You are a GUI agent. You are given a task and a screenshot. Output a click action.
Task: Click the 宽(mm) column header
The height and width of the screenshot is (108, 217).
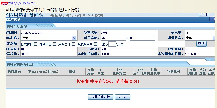click(x=33, y=72)
